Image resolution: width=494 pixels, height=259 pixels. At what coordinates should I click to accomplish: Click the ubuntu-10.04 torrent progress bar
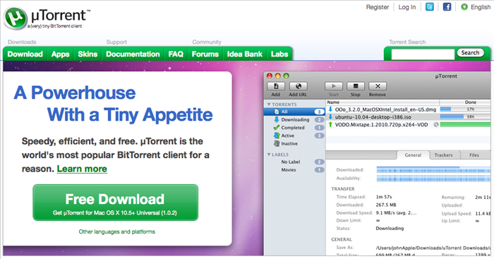tap(465, 117)
